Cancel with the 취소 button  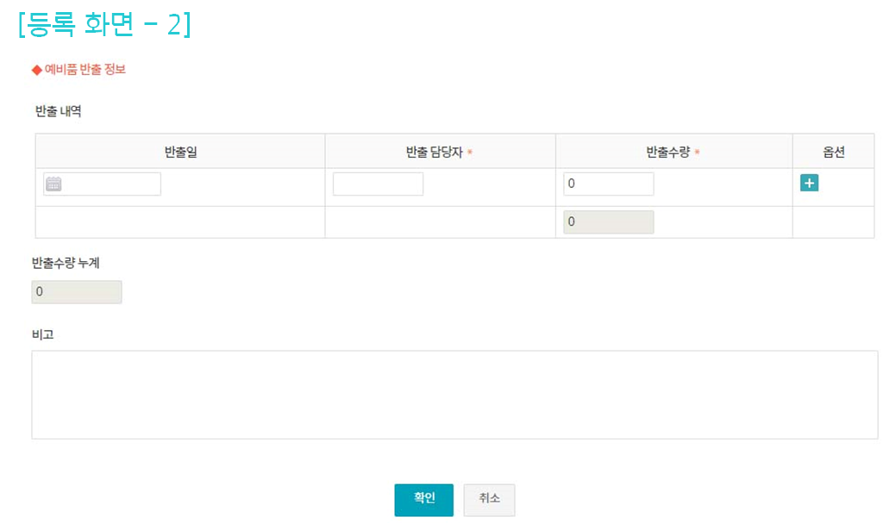(x=489, y=500)
